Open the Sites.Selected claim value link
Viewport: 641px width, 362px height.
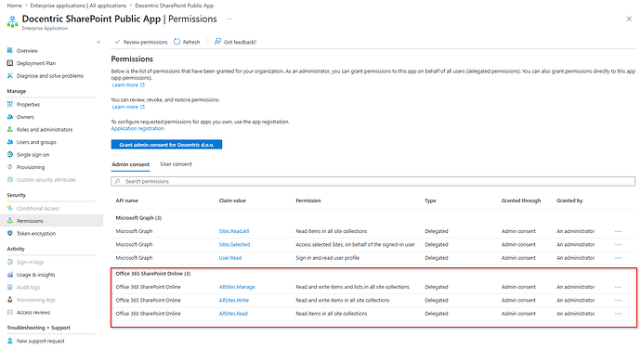tap(234, 244)
